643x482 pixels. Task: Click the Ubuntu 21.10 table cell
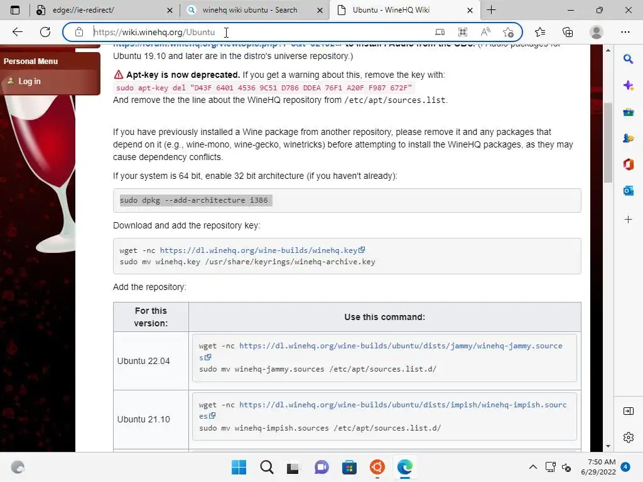click(151, 419)
